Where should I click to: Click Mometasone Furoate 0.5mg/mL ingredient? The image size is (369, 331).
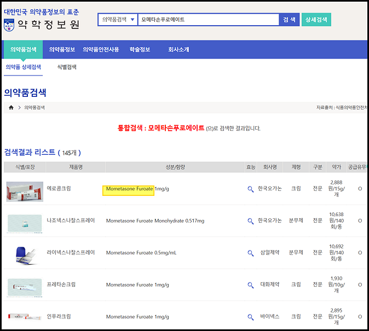coord(141,253)
